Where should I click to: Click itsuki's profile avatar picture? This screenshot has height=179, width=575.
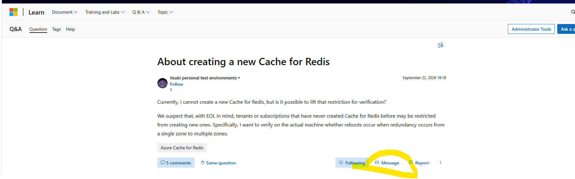(163, 83)
